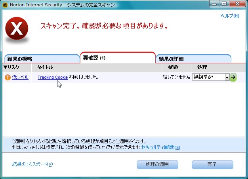Open the 結果の詳細 tab
This screenshot has height=179, width=248.
(193, 59)
